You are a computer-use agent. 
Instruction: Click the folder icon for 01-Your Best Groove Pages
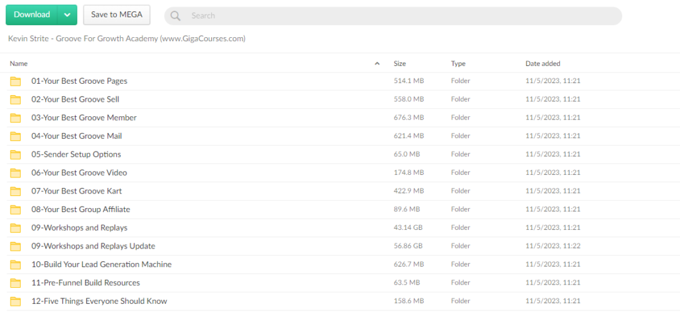coord(15,81)
